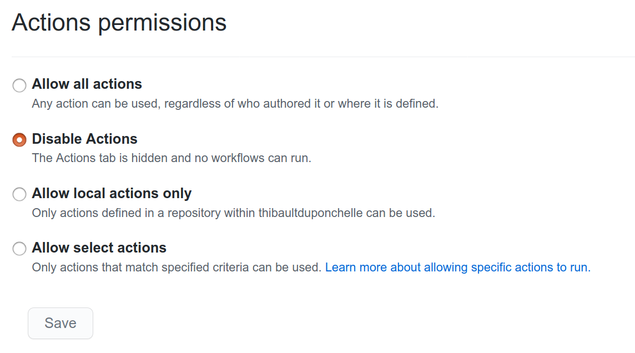
Task: Click the 'Any action can be used' description
Action: coord(235,104)
